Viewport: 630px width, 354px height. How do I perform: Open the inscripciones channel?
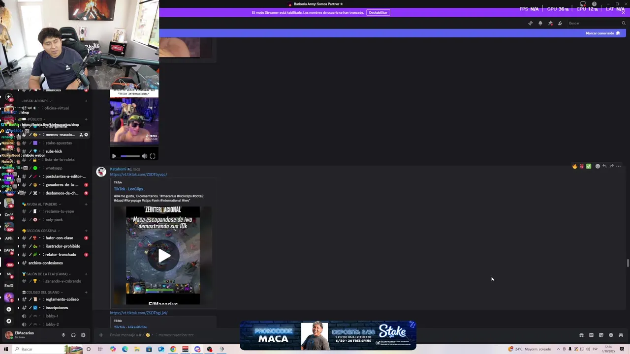pos(55,308)
